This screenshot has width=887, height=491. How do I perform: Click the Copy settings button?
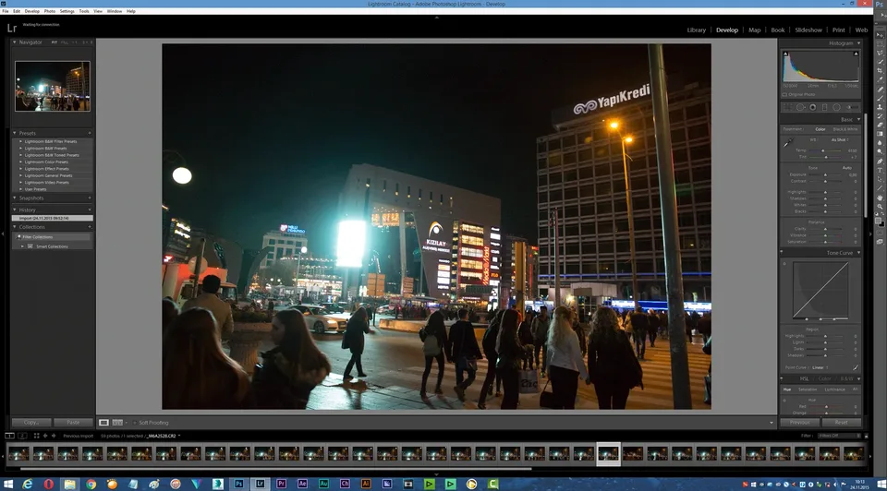[x=31, y=423]
